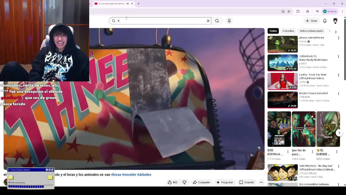Click the star extension icon beside the puzzle icon
346x195 pixels.
tap(308, 11)
